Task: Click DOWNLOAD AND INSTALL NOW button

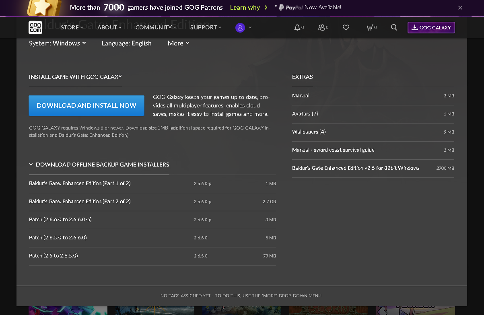Action: click(87, 105)
